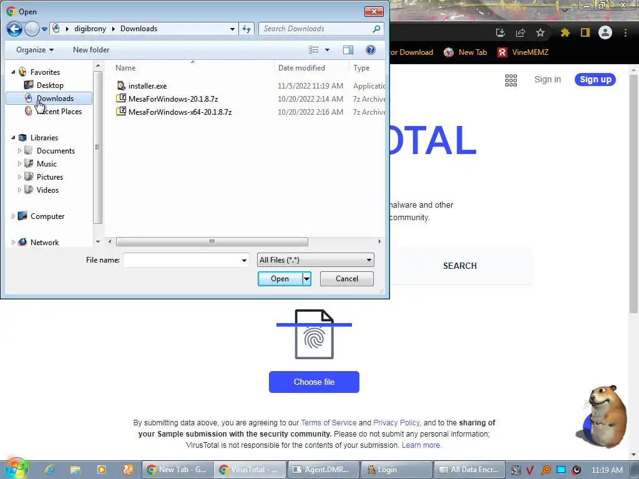
Task: Open the New Tab bookmark
Action: (465, 52)
